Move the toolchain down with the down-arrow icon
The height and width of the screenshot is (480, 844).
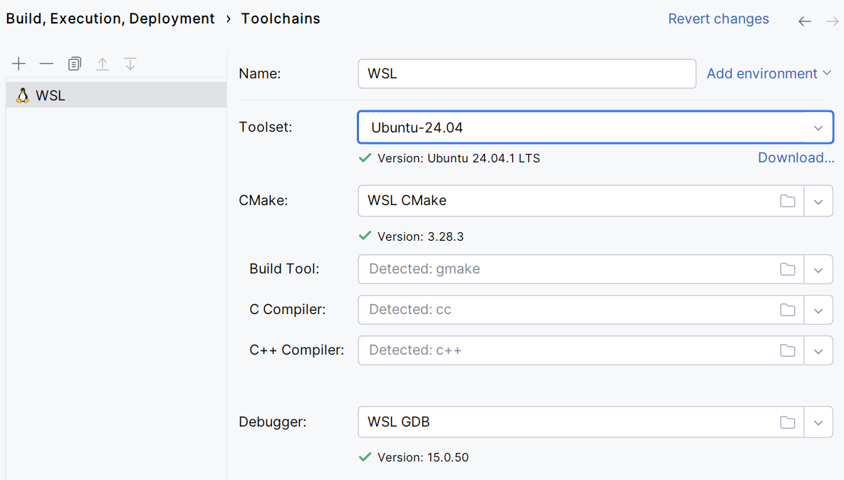tap(130, 63)
